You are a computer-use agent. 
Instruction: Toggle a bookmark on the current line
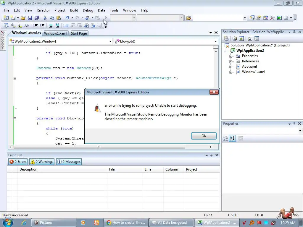(66, 25)
